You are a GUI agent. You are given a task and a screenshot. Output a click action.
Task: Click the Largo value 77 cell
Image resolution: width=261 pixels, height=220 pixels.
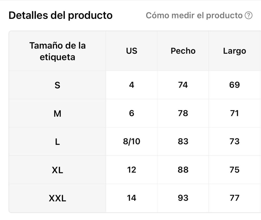point(235,198)
